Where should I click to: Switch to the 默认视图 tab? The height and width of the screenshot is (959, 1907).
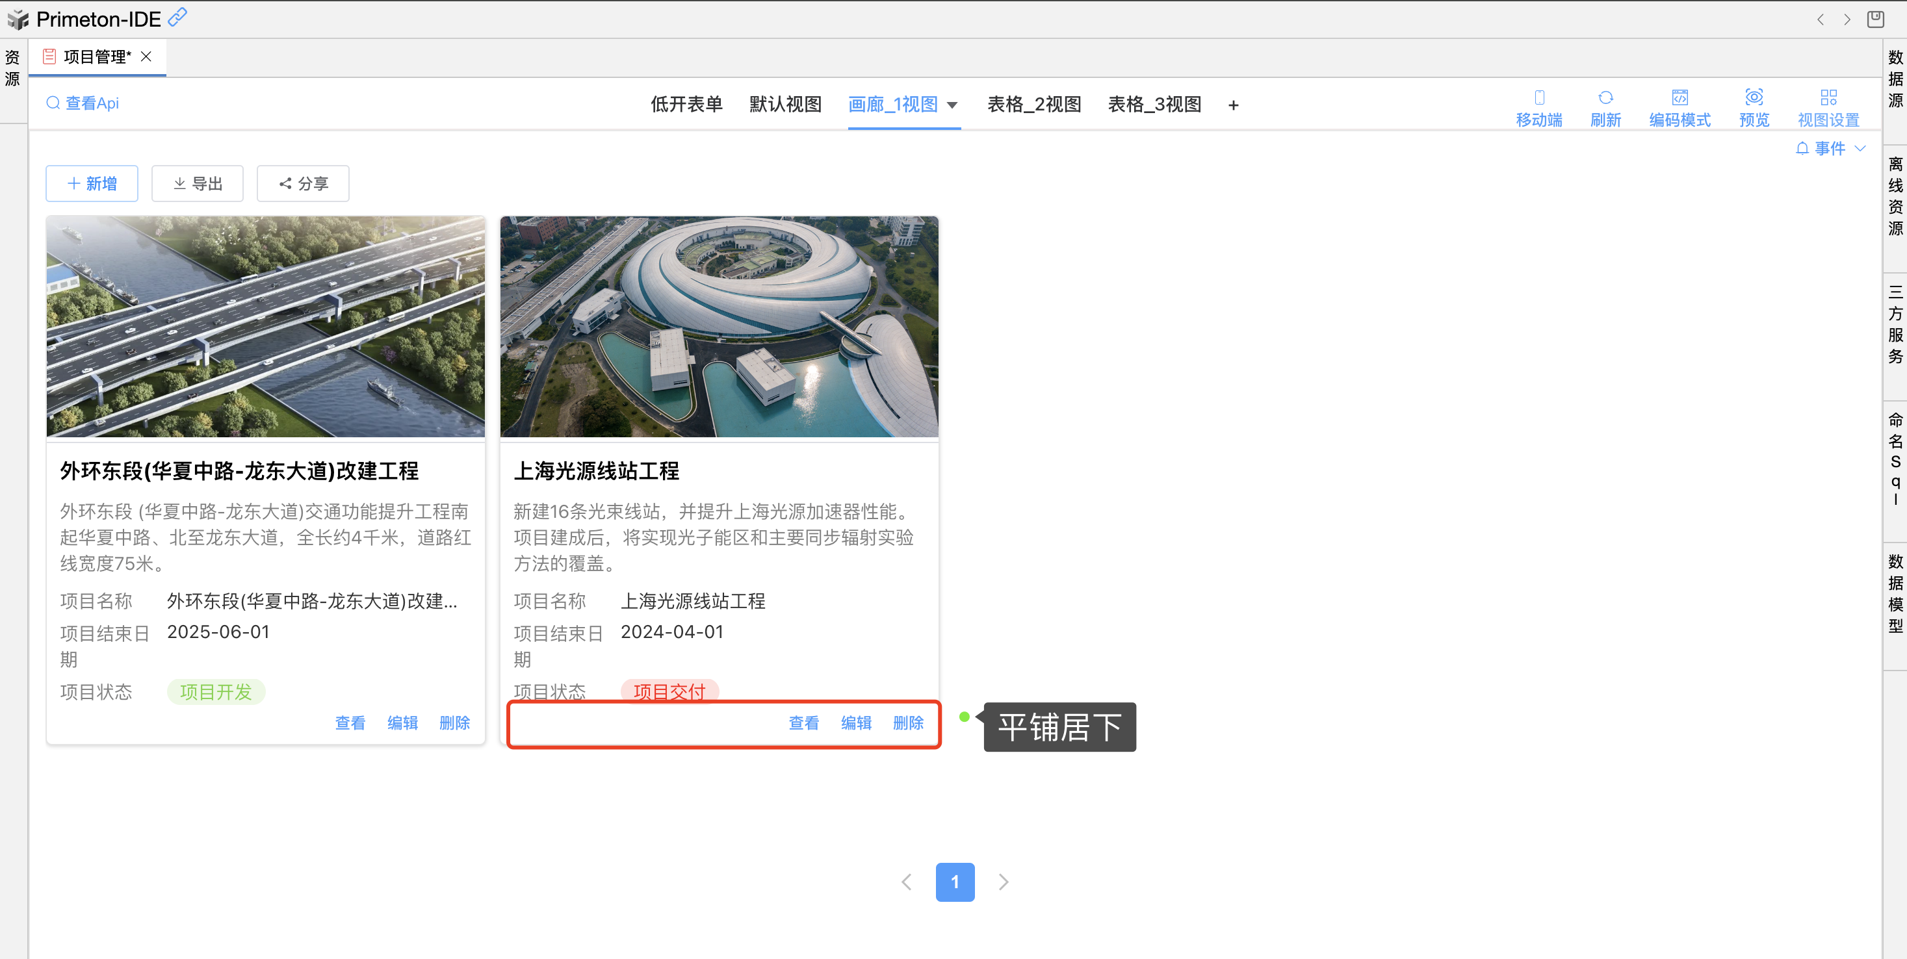point(785,105)
